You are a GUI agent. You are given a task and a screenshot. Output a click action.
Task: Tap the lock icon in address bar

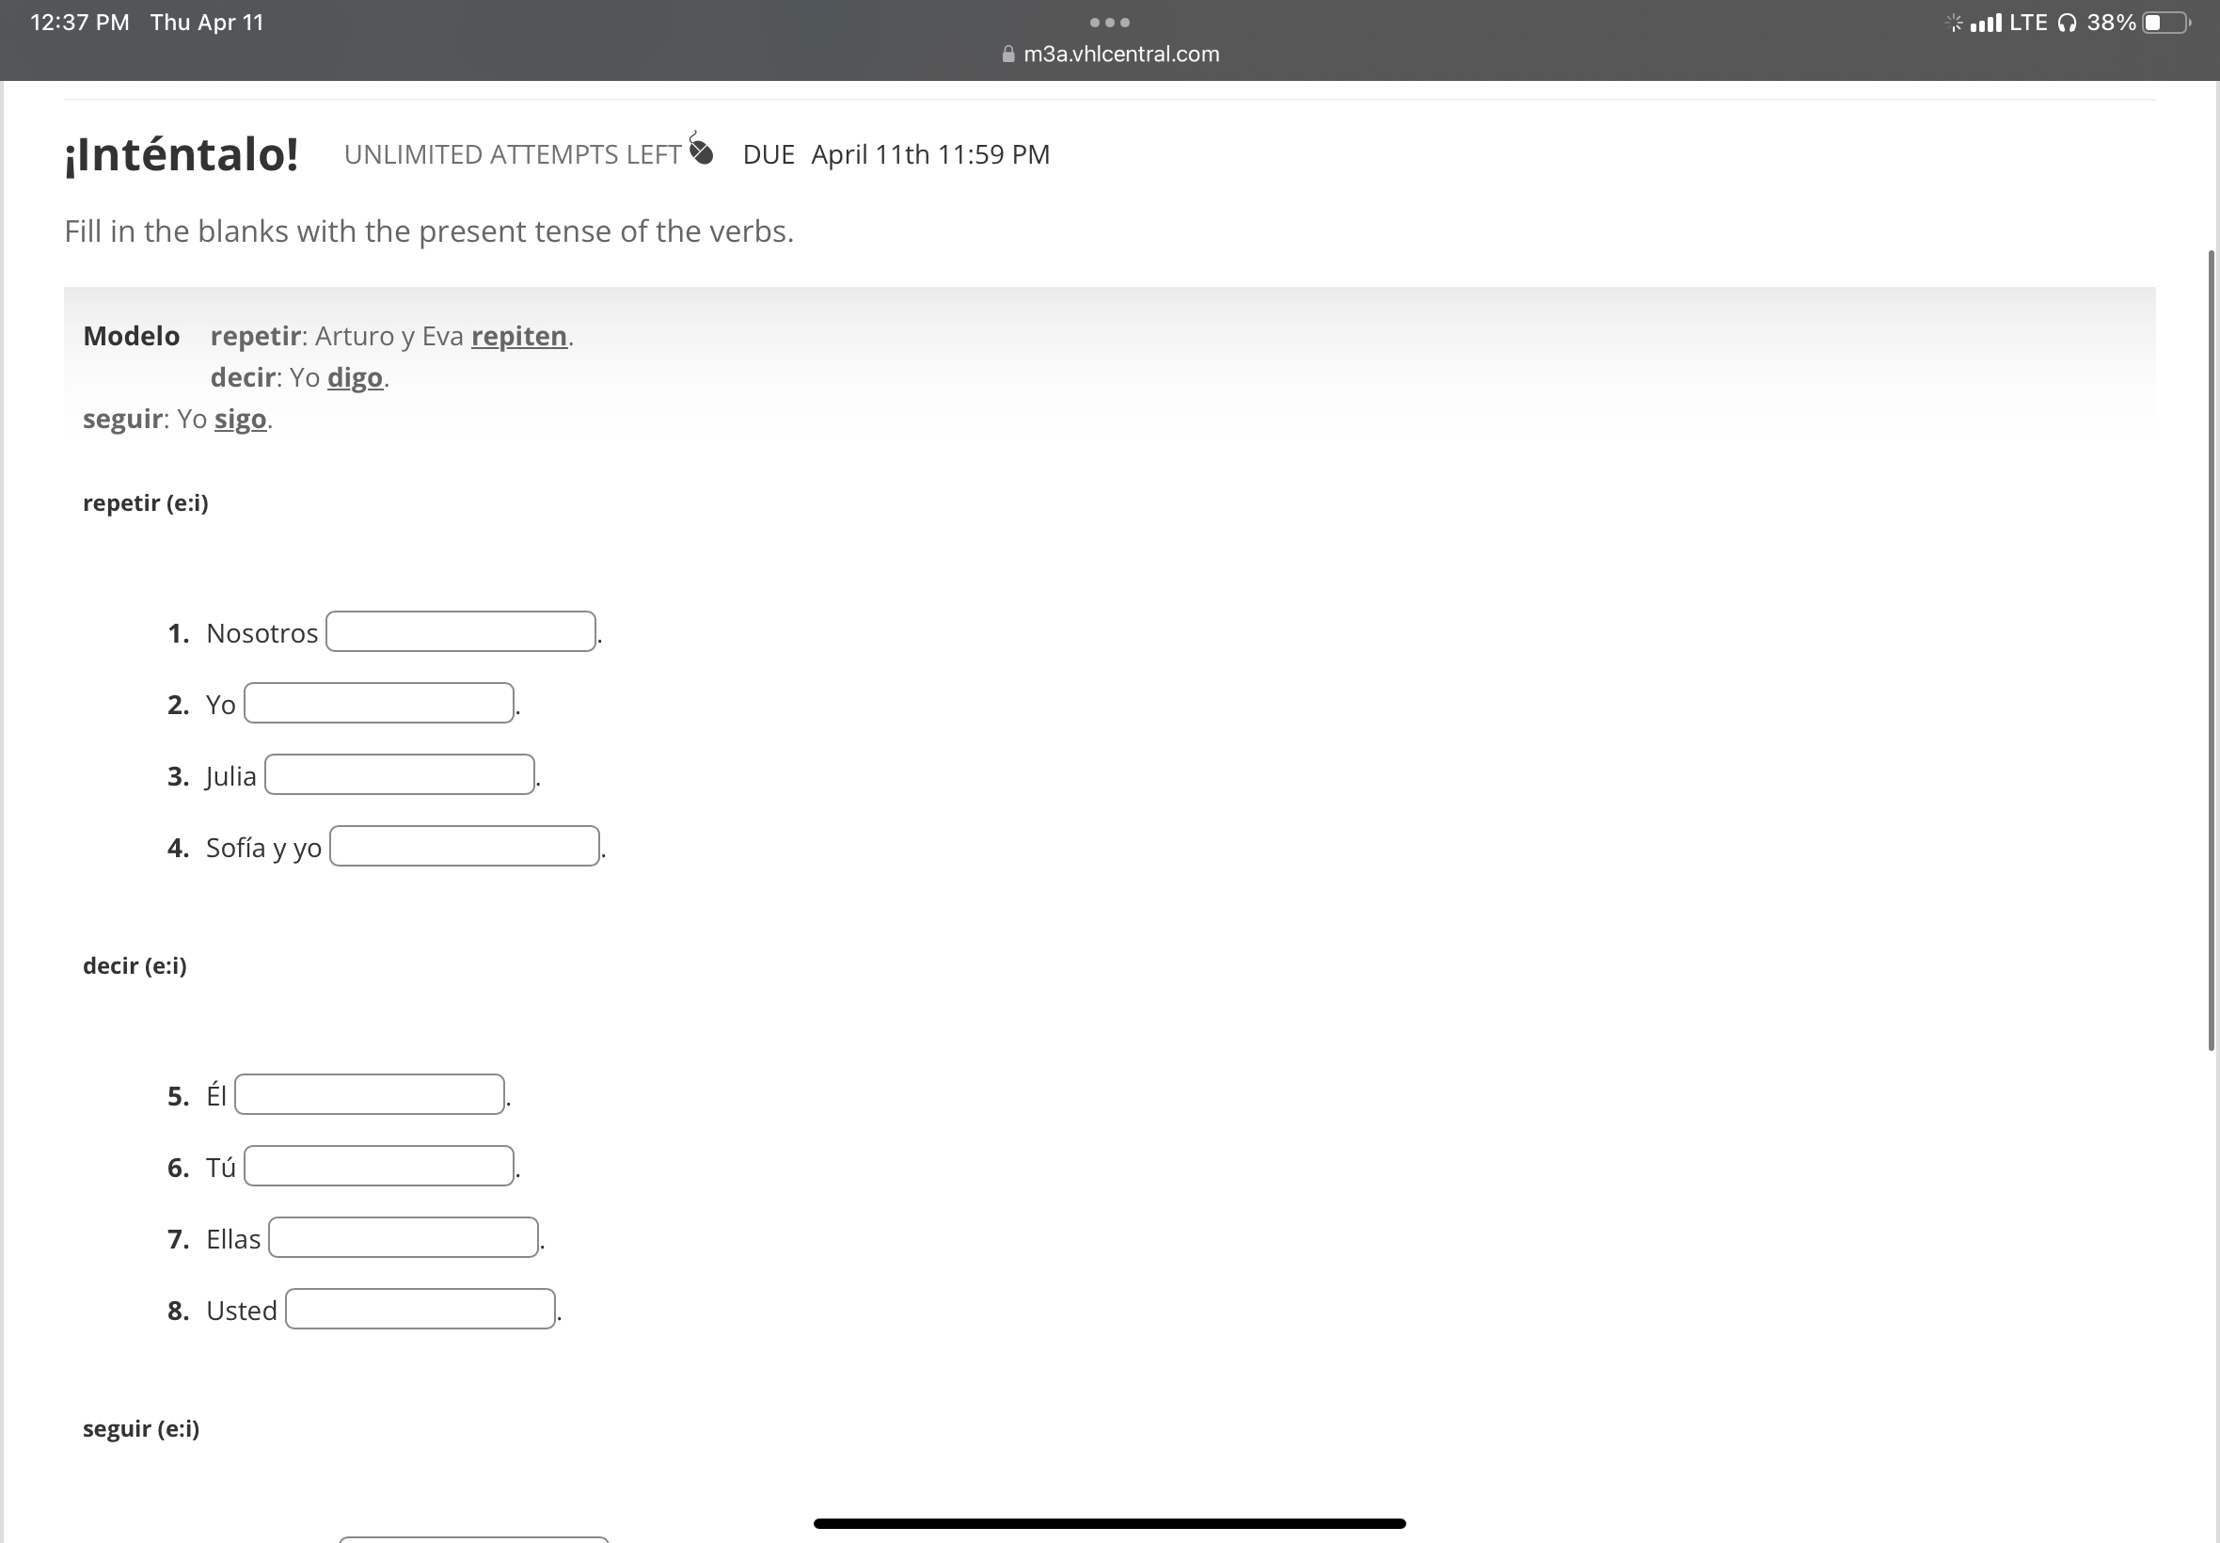coord(1008,55)
